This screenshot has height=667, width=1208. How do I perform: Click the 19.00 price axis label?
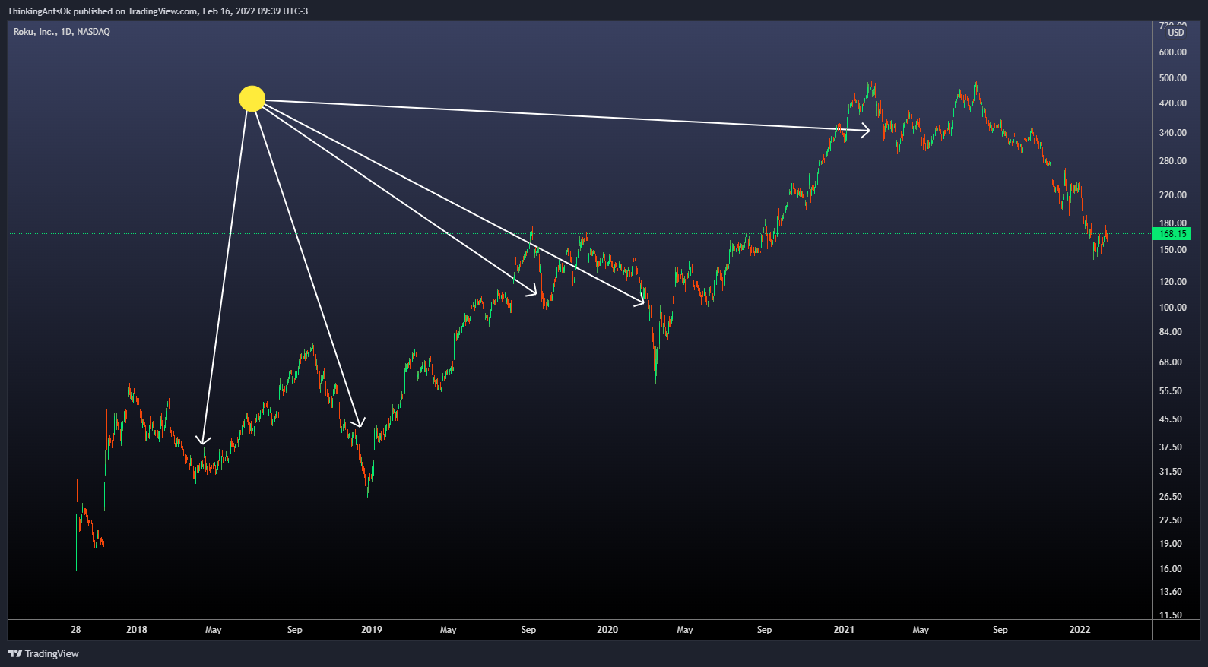[x=1171, y=544]
